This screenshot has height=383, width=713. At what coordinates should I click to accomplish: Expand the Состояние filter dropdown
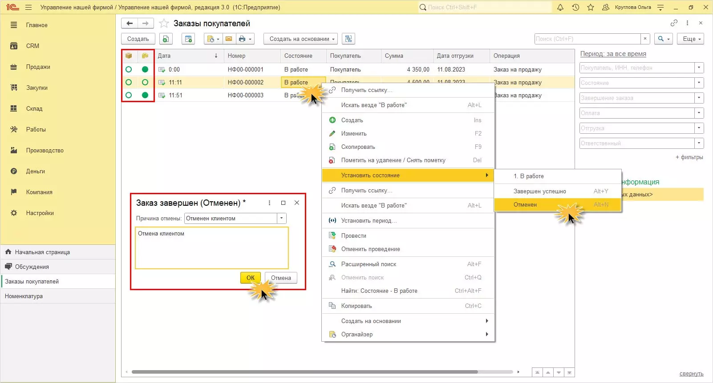699,83
